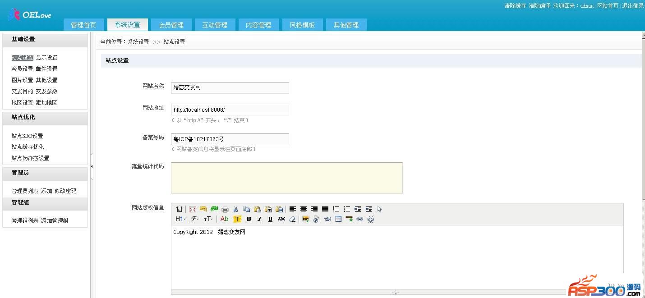Open 显示设置 in sidebar
This screenshot has height=298, width=645.
pyautogui.click(x=47, y=58)
